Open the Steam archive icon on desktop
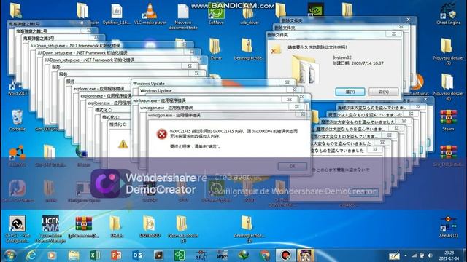 [x=448, y=120]
